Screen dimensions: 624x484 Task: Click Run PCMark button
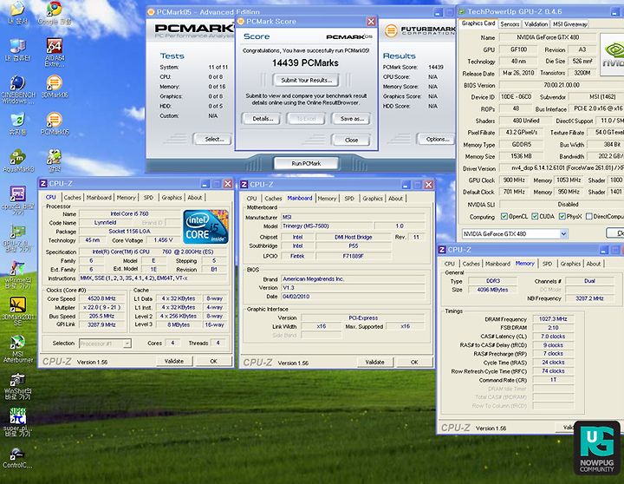[x=306, y=163]
